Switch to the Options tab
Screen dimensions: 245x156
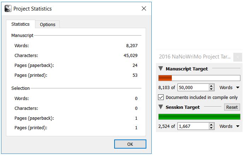point(47,24)
